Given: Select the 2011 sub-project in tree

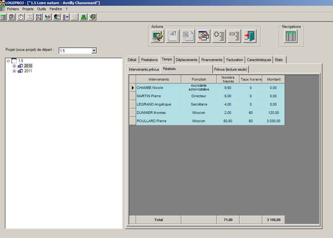Looking at the screenshot, I should click(x=28, y=71).
